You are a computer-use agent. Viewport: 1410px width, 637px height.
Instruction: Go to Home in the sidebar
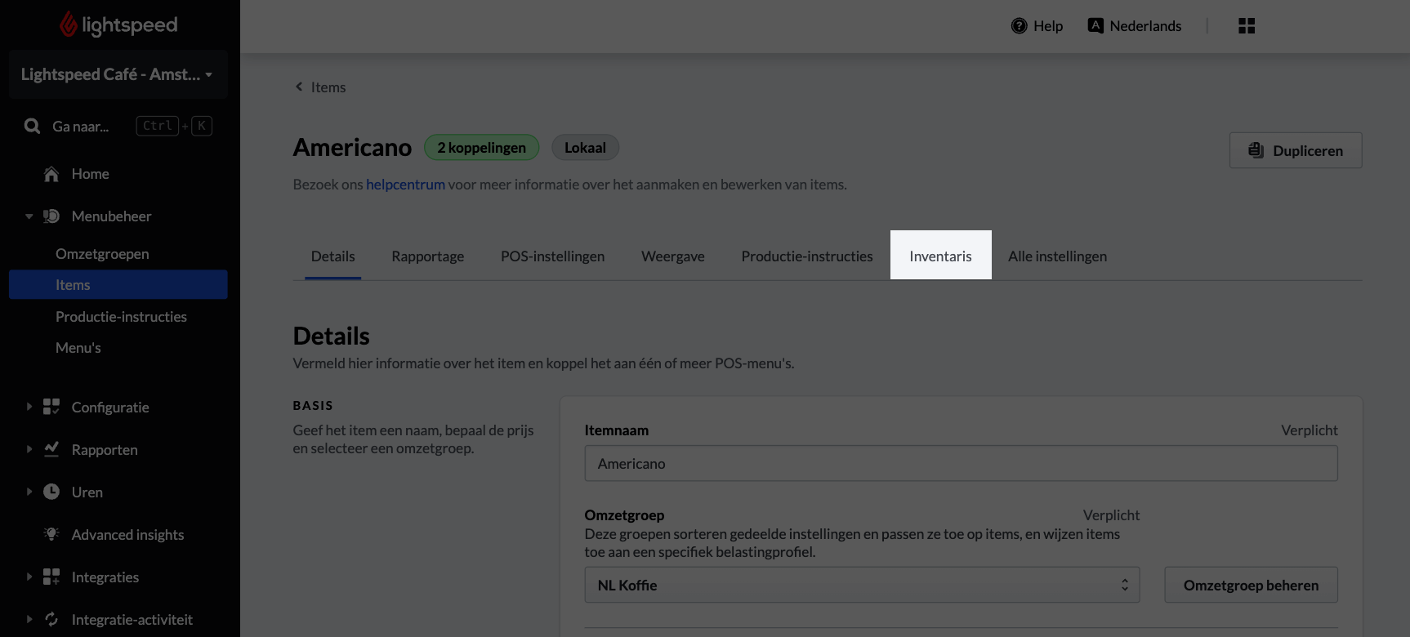point(90,174)
